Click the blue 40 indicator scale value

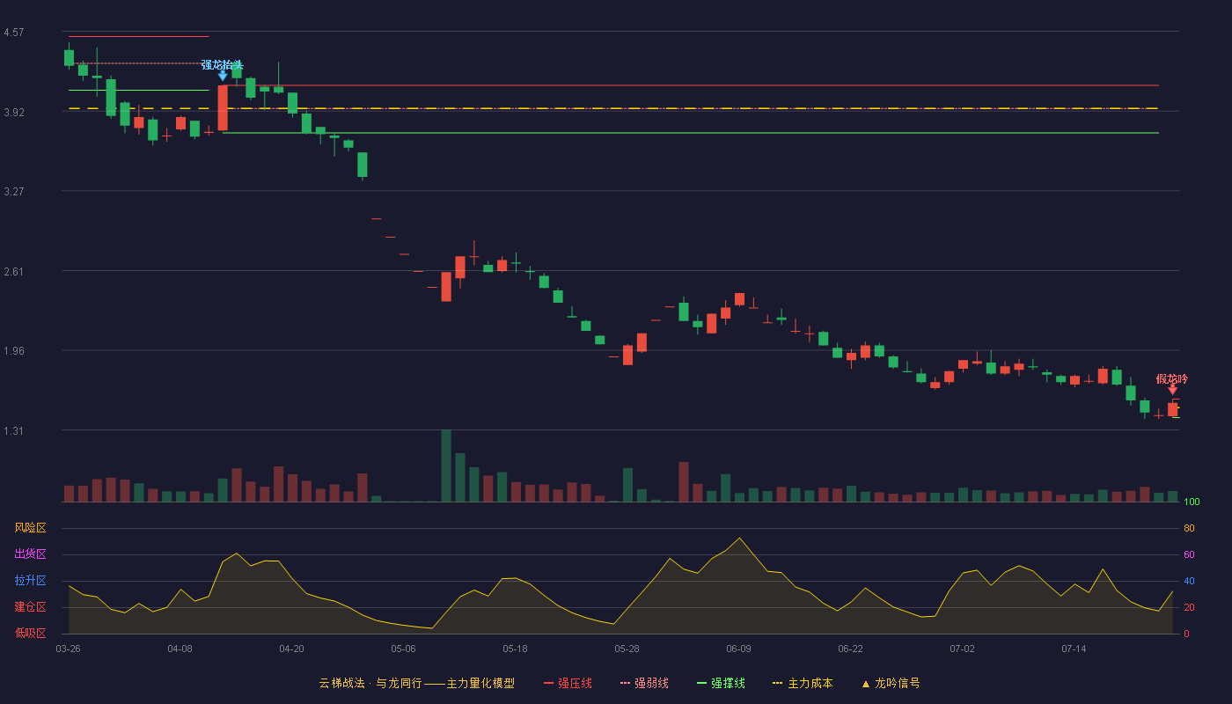coord(1189,581)
